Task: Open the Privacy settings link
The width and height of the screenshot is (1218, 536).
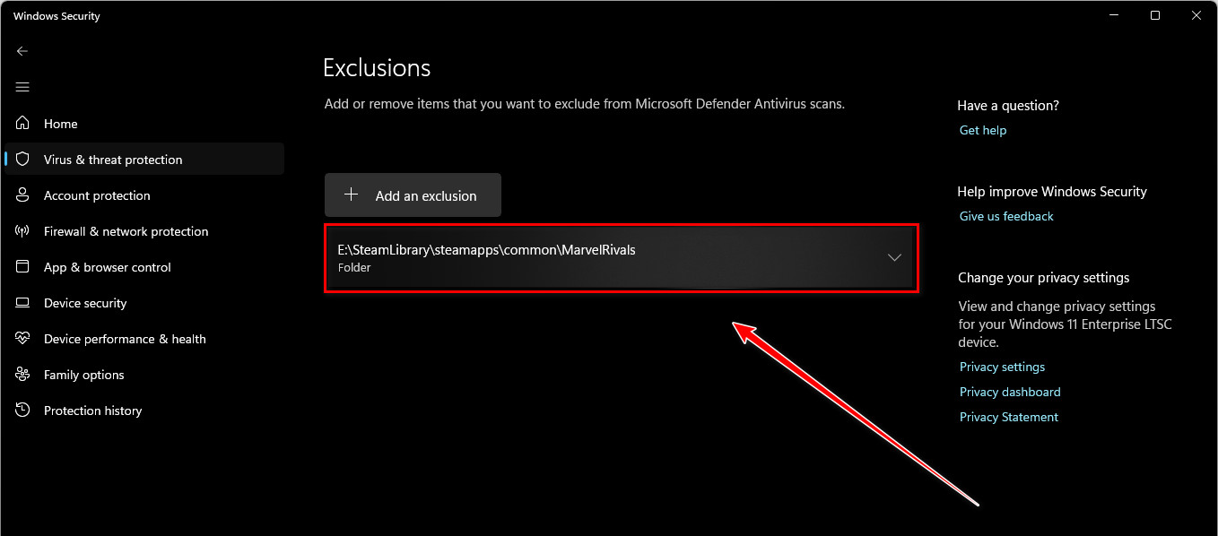Action: coord(1002,367)
